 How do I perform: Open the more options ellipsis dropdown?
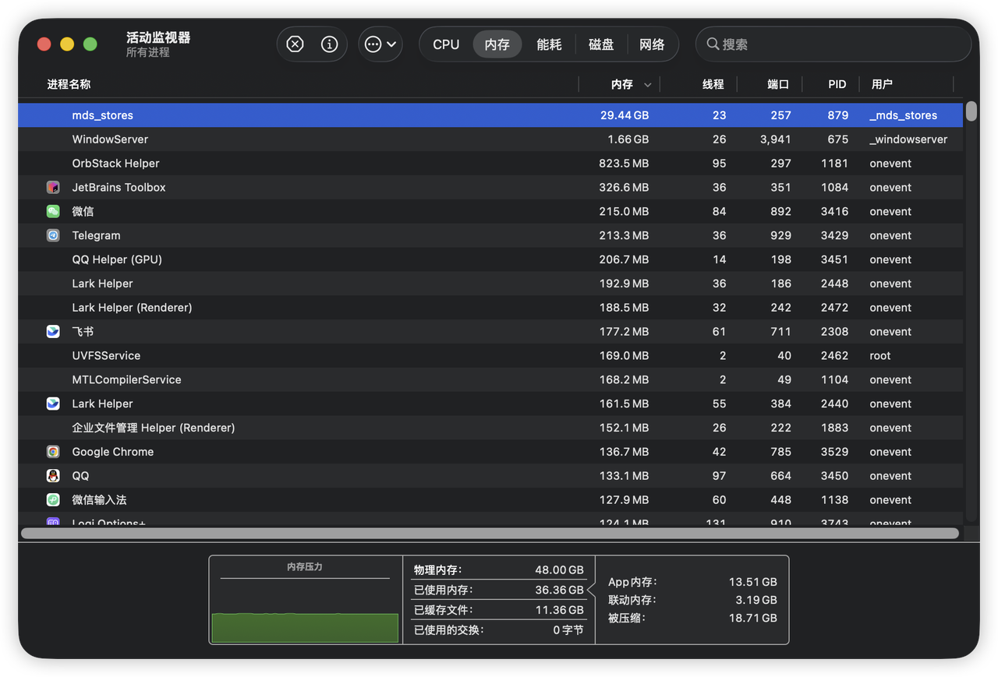(x=380, y=44)
